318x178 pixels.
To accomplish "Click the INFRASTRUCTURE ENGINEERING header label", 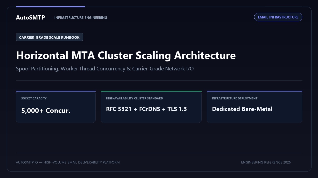I will (x=81, y=18).
